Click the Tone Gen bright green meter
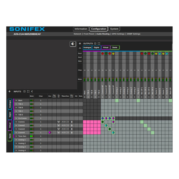 pyautogui.click(x=32, y=136)
